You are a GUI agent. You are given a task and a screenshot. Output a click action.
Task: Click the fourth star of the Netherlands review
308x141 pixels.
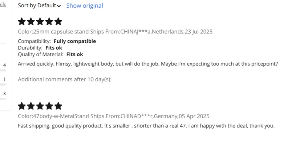[x=49, y=22]
